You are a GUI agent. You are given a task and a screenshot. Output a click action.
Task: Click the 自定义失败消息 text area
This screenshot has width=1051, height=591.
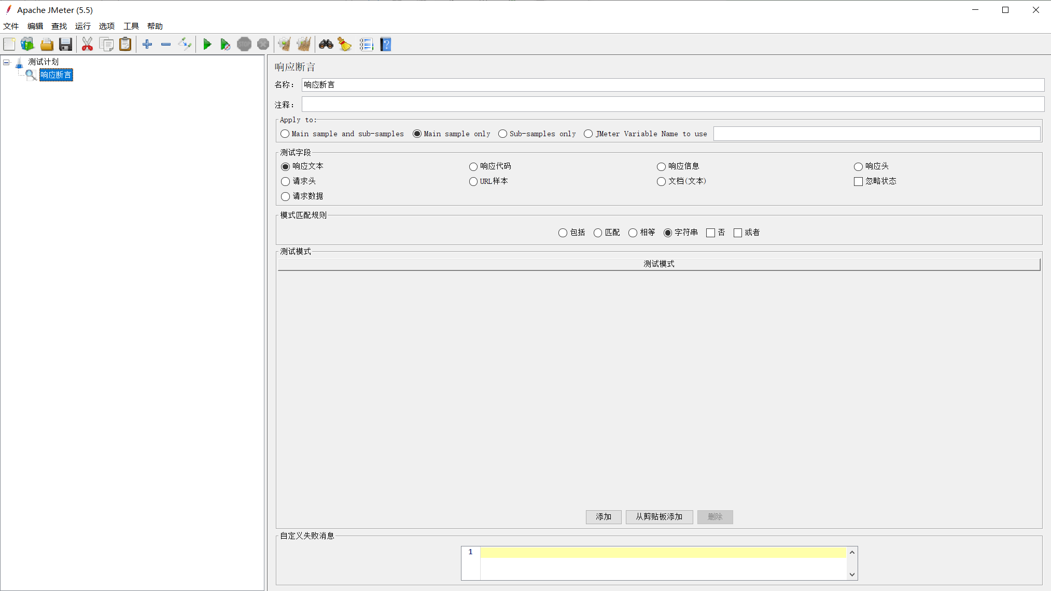663,563
